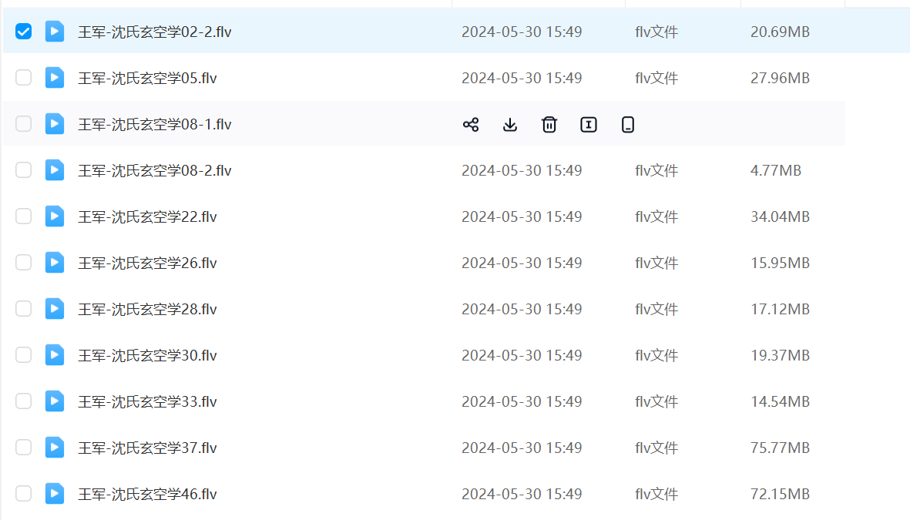Click the trash delete icon on the 08-1.flv row
This screenshot has height=520, width=910.
[549, 125]
